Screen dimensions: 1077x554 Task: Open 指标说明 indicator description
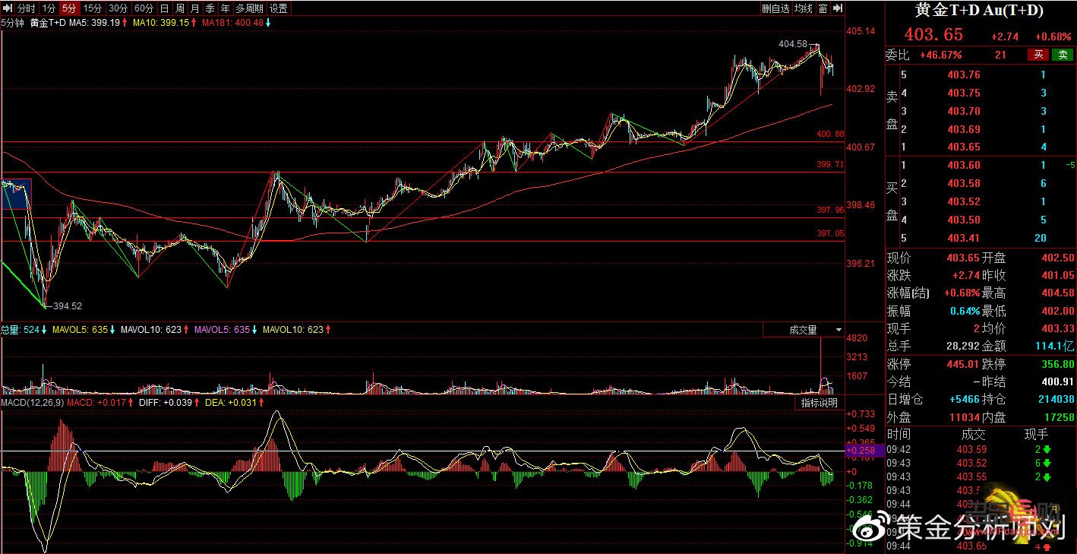pos(819,403)
